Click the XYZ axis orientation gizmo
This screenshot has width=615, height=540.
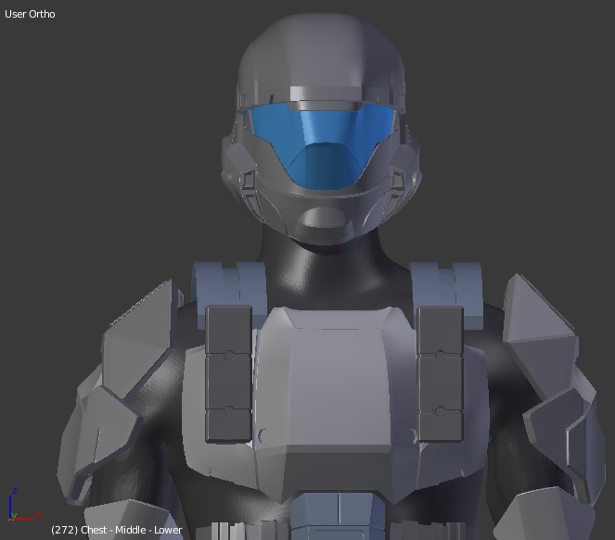[24, 505]
